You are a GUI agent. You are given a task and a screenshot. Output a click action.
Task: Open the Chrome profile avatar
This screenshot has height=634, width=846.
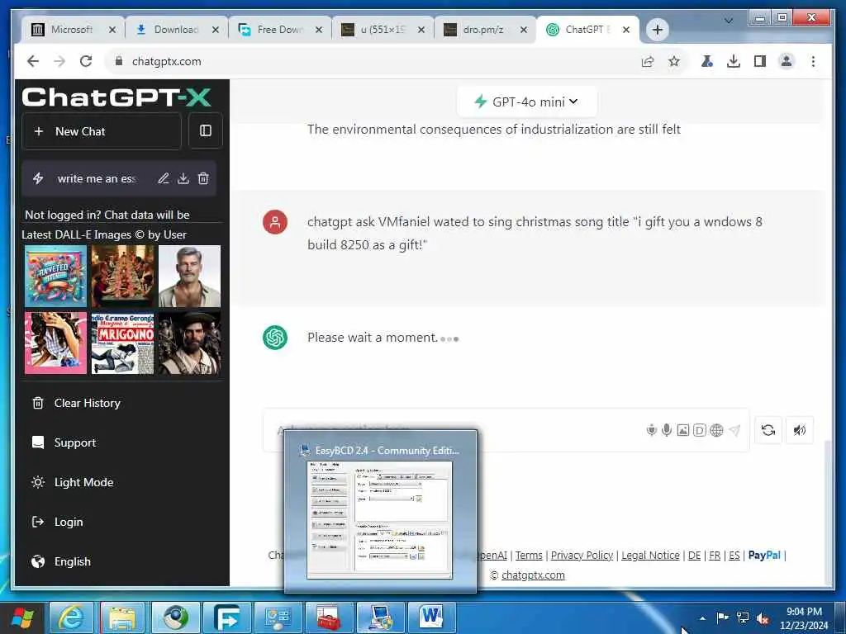(x=787, y=61)
